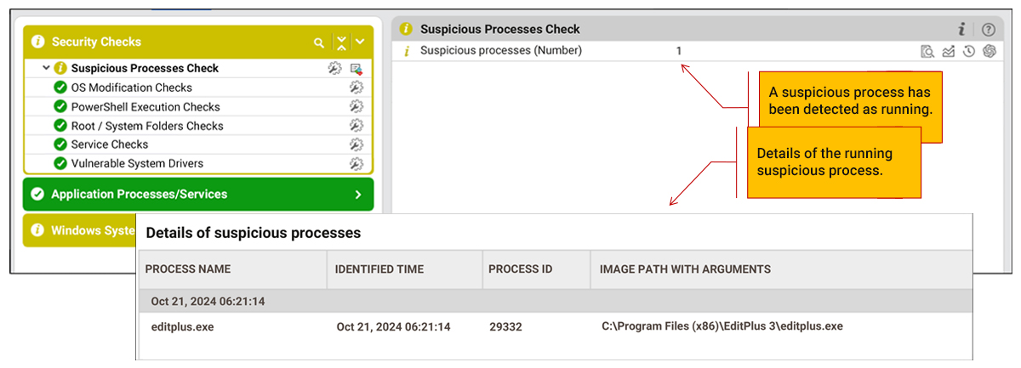Select Root / System Folders Checks item

pos(147,126)
